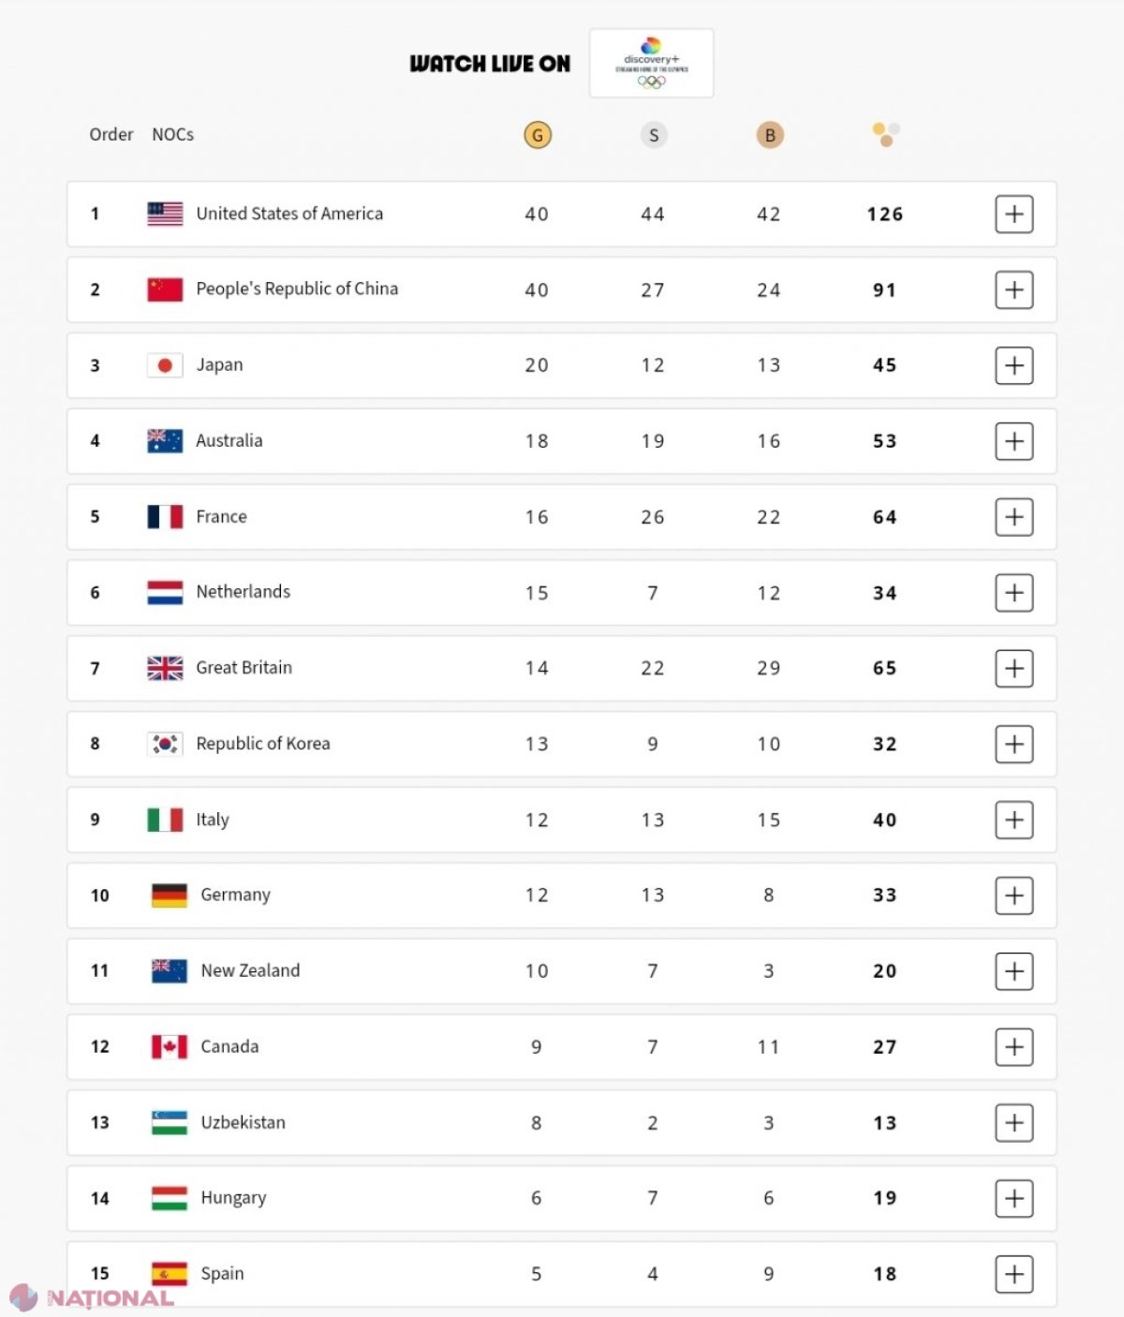Expand the People's Republic of China details
Screen dimensions: 1124x1317
(1014, 290)
